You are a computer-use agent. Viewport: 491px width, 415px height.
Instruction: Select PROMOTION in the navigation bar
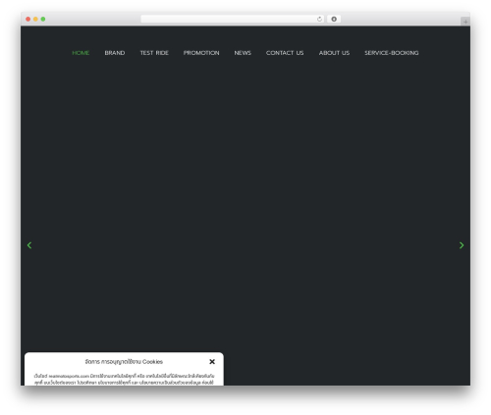(201, 53)
